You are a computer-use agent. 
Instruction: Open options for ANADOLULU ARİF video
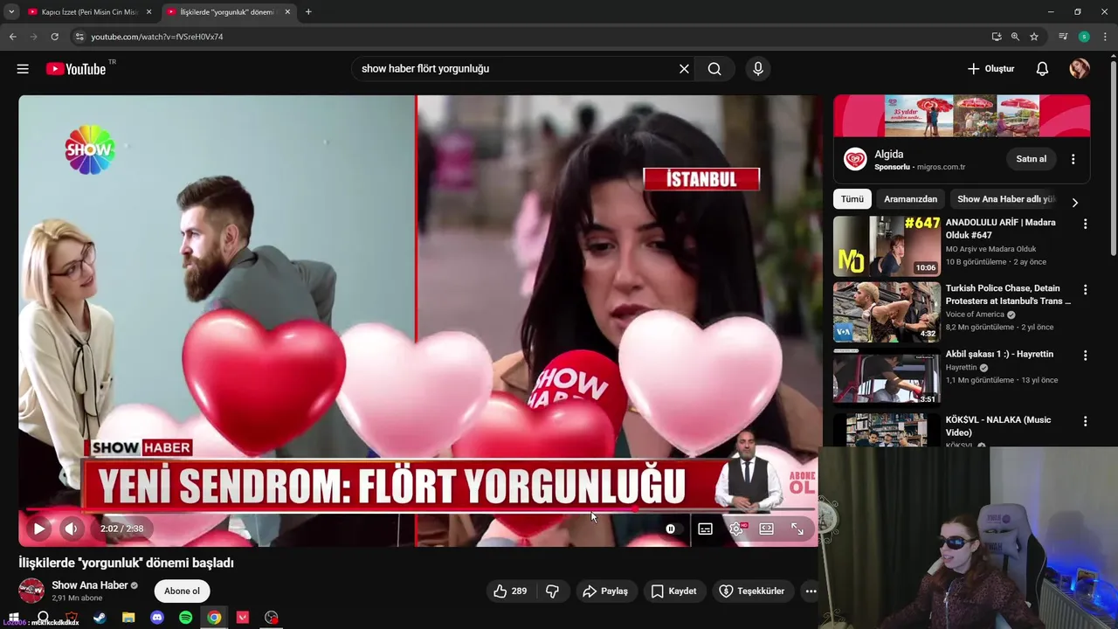point(1086,225)
